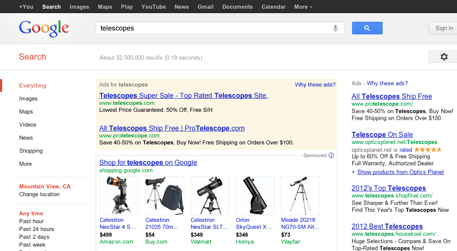
Task: Expand the More dropdown in top bar
Action: pyautogui.click(x=303, y=7)
